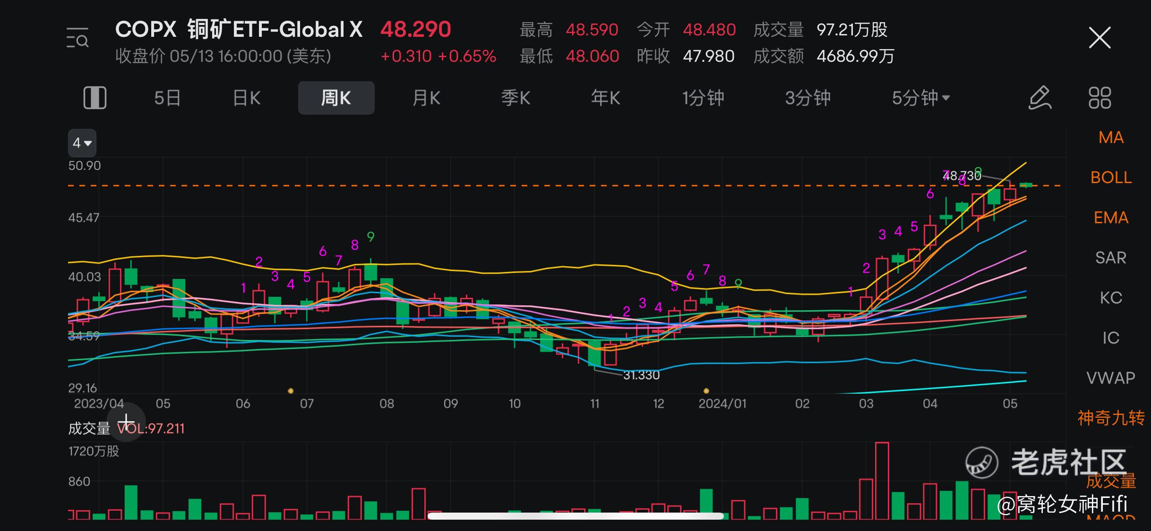
Task: Open the four-square grid layout icon
Action: coord(1099,98)
